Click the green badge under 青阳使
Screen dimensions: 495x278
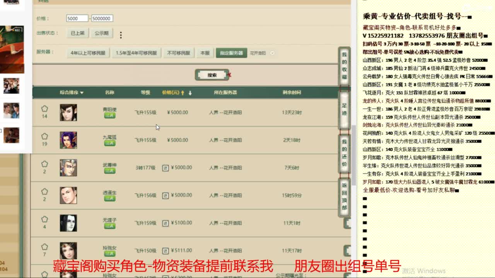point(109,115)
